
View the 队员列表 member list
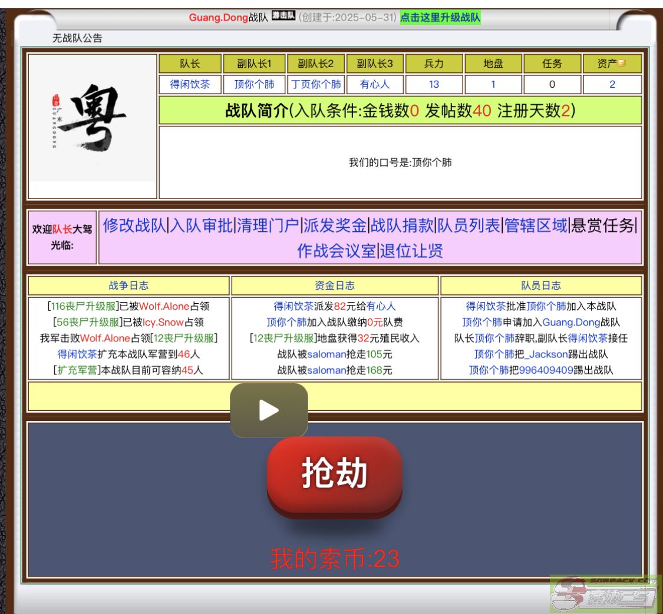[x=469, y=225]
